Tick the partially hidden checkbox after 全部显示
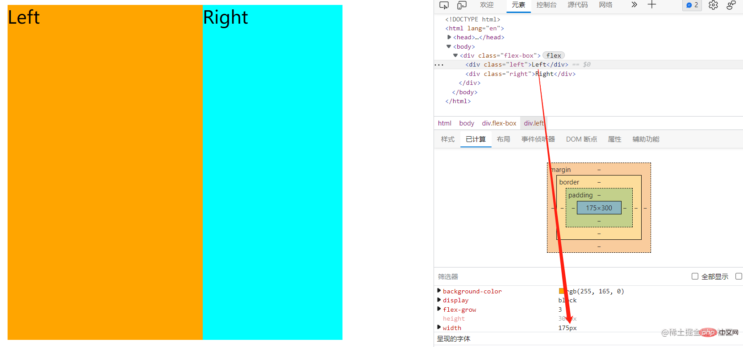The image size is (743, 347). tap(739, 276)
